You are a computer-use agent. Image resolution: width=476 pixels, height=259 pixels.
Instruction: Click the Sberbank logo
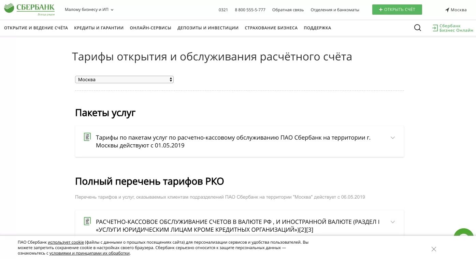(29, 10)
